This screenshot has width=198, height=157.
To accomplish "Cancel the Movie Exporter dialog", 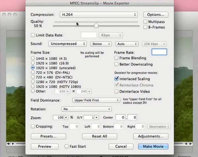I will (121, 146).
